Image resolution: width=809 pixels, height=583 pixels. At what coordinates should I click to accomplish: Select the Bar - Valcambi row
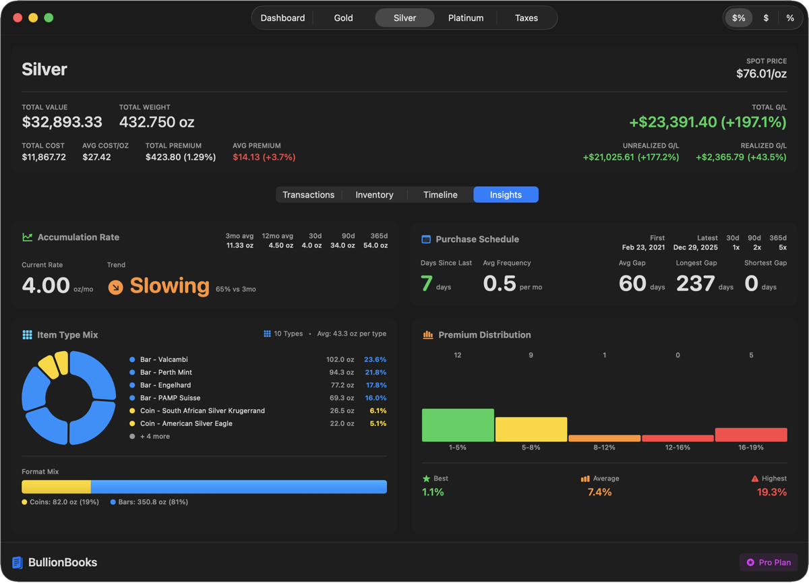[x=258, y=360]
